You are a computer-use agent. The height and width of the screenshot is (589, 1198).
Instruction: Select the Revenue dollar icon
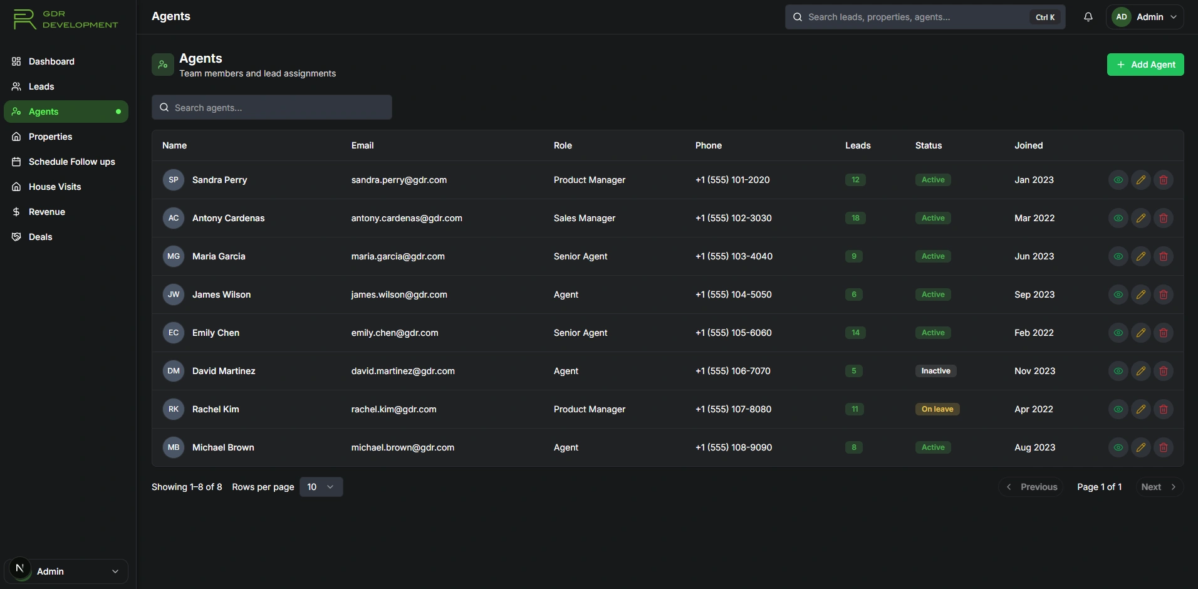tap(16, 212)
